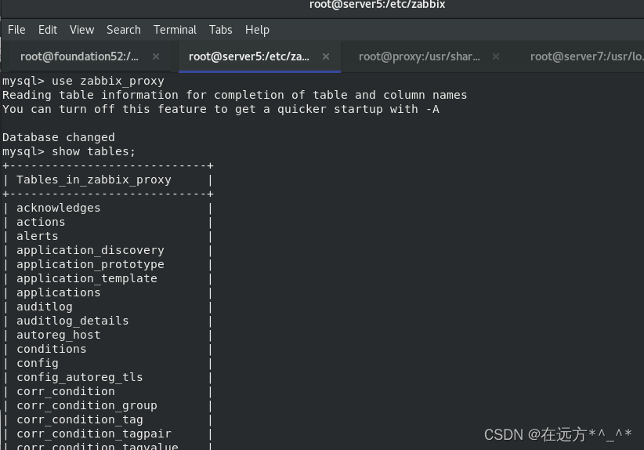The width and height of the screenshot is (644, 450).
Task: Close the root@proxy tab
Action: pos(496,56)
